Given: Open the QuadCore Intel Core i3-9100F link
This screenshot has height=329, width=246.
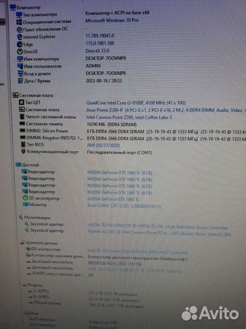Looking at the screenshot, I should pyautogui.click(x=136, y=103).
